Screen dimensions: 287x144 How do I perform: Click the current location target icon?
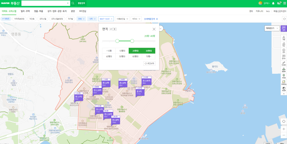(x=284, y=121)
